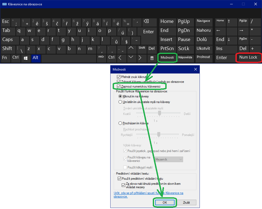The height and width of the screenshot is (209, 262).
Task: Click the Tab key
Action: click(x=8, y=31)
